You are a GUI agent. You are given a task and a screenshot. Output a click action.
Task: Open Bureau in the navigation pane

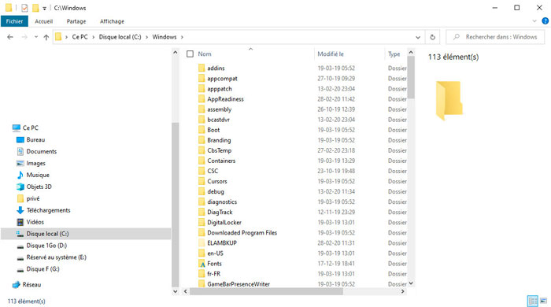35,140
